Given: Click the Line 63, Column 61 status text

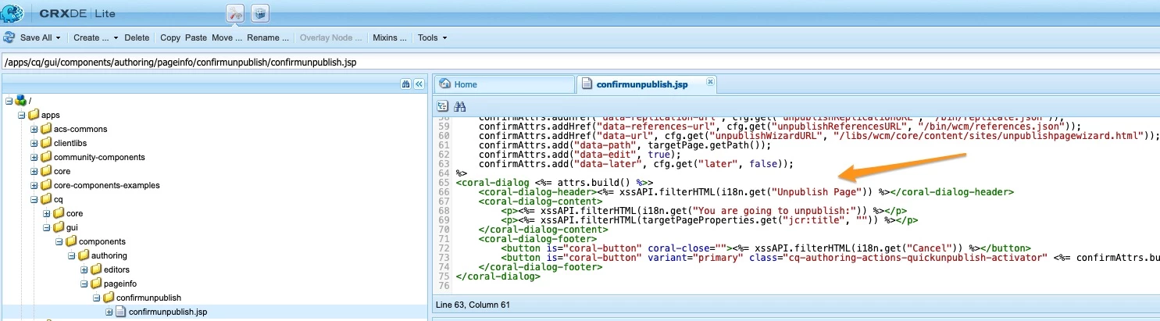Looking at the screenshot, I should tap(473, 305).
